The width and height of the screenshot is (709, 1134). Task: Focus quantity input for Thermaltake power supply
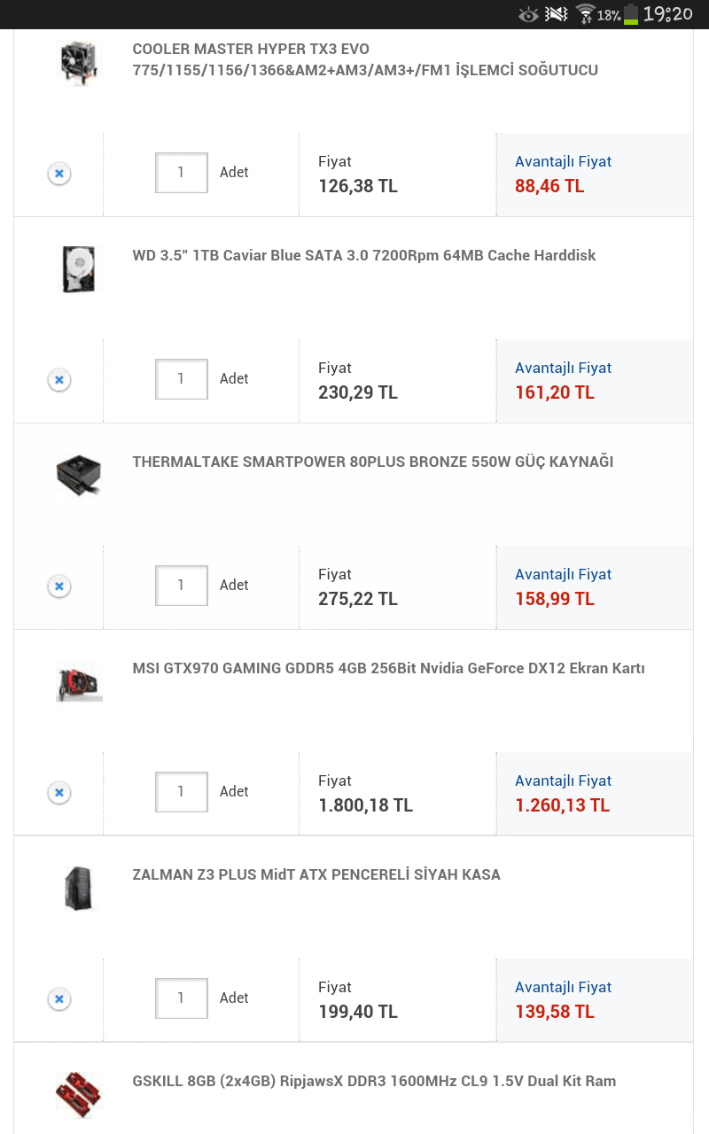pos(181,586)
